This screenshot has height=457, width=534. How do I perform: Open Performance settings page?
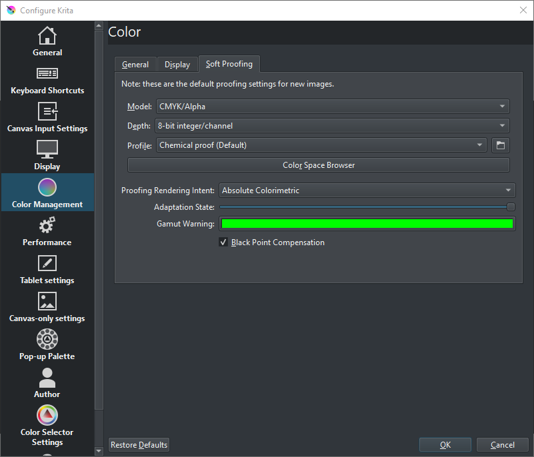point(47,231)
